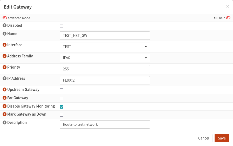
Task: Click info icon beside IP Address
Action: [4, 78]
